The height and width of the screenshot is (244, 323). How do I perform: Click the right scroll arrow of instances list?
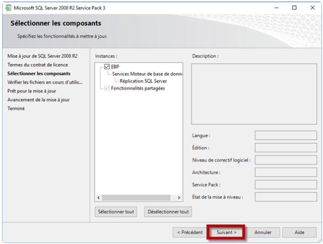pos(179,198)
